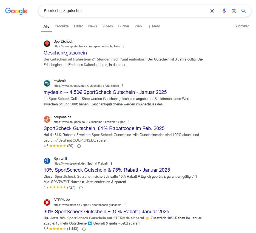The width and height of the screenshot is (256, 233).
Task: Open the three-dot menu for mydealz result
Action: [x=122, y=86]
